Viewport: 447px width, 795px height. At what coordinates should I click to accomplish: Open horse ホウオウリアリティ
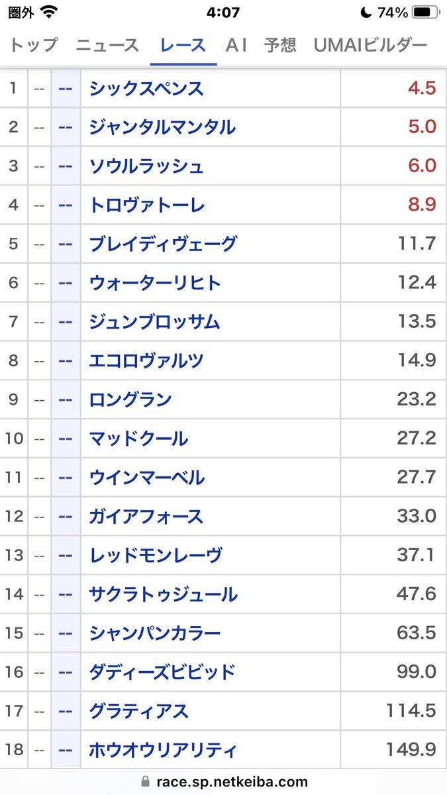click(162, 750)
